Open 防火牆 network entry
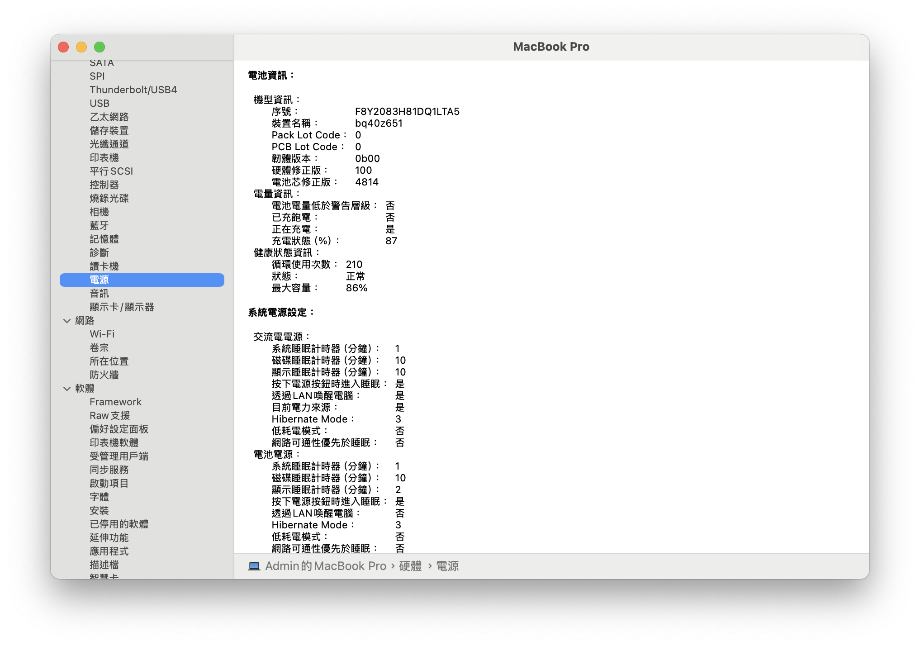 (104, 375)
